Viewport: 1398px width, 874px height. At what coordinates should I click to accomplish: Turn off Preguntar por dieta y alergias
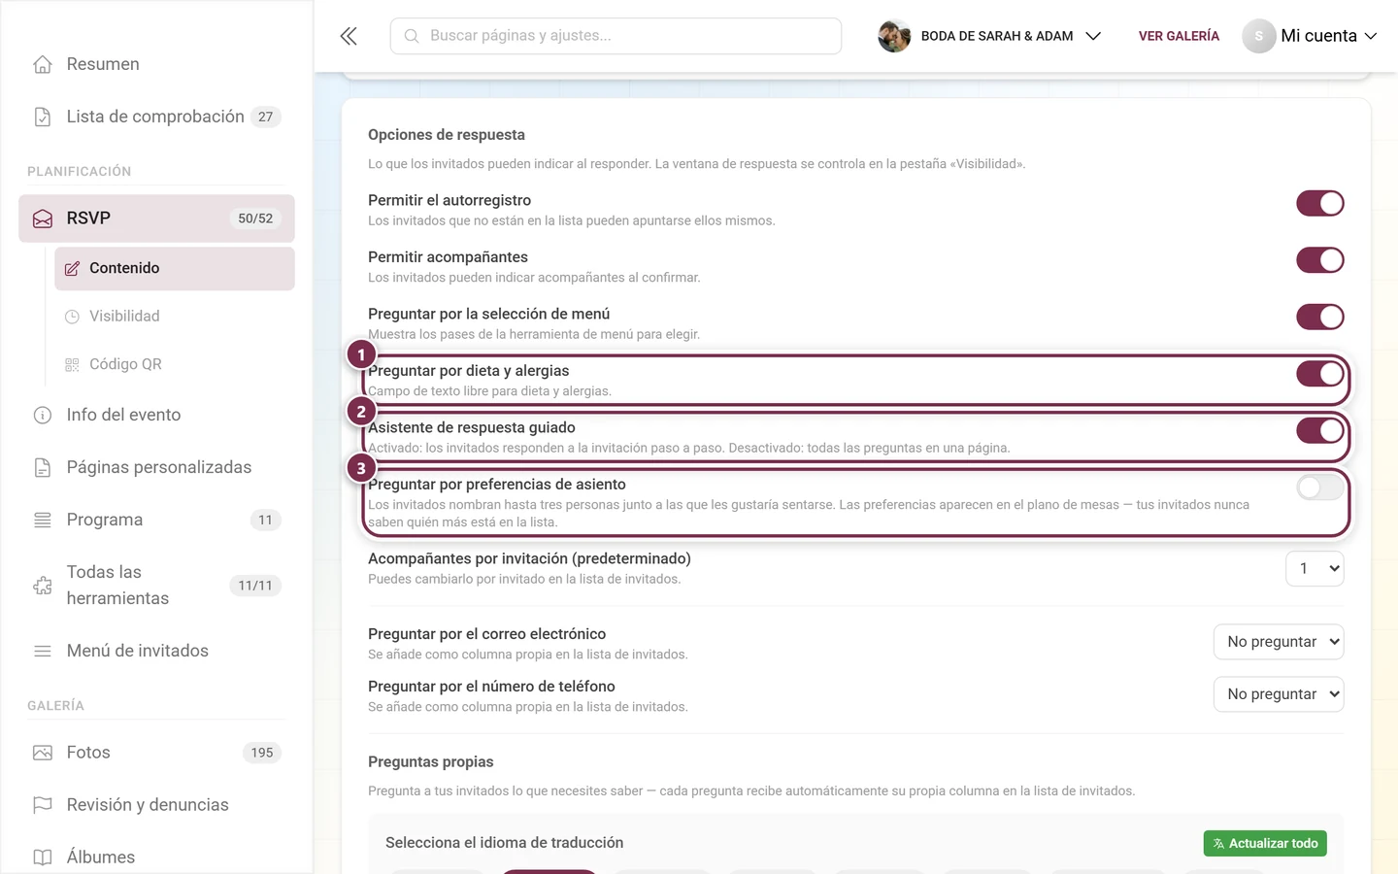1320,374
